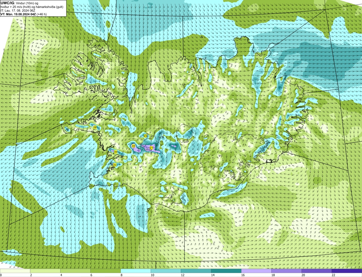The height and width of the screenshot is (277, 362).
Task: Click the 2–4 m/s light green swatch
Action: pos(45,271)
